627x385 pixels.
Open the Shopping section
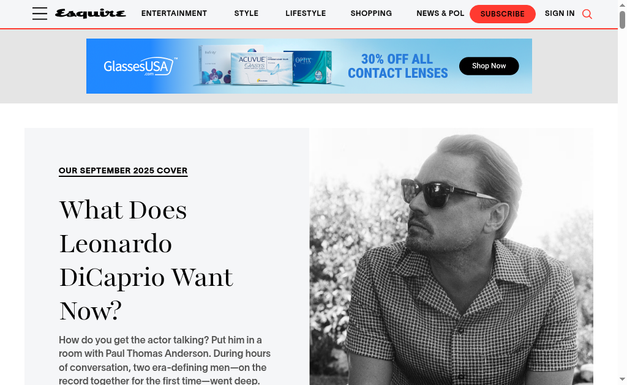point(371,13)
